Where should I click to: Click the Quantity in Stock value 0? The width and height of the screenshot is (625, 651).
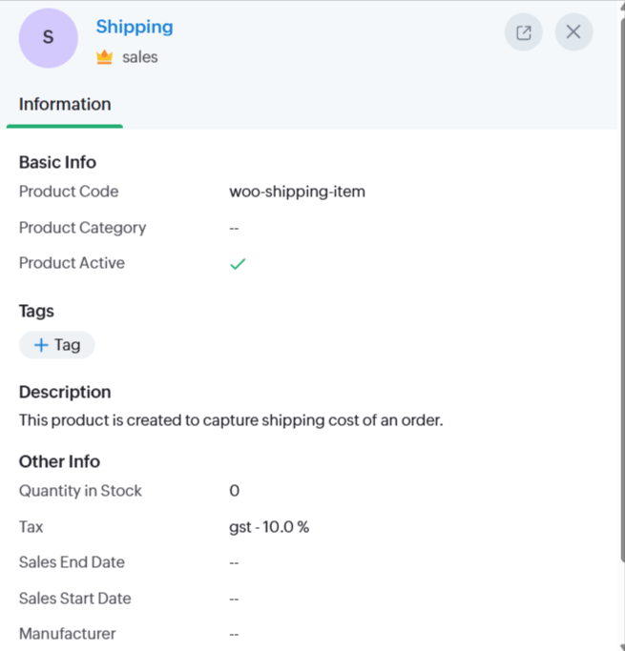235,491
